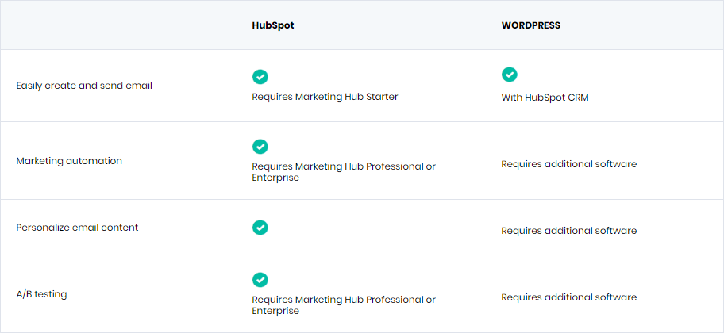Screen dimensions: 724x333
Task: Click Marketing automation's 'Requires Marketing Hub Professional' note
Action: 344,171
